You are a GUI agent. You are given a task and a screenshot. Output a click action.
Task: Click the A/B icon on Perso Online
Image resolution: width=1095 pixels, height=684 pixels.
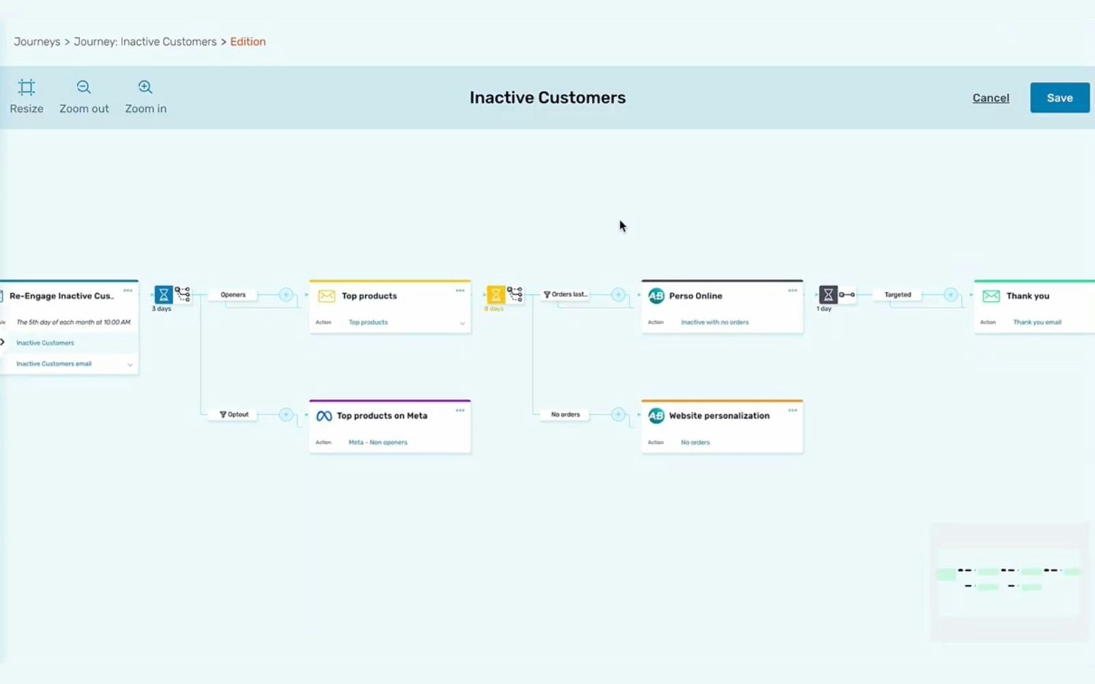656,295
